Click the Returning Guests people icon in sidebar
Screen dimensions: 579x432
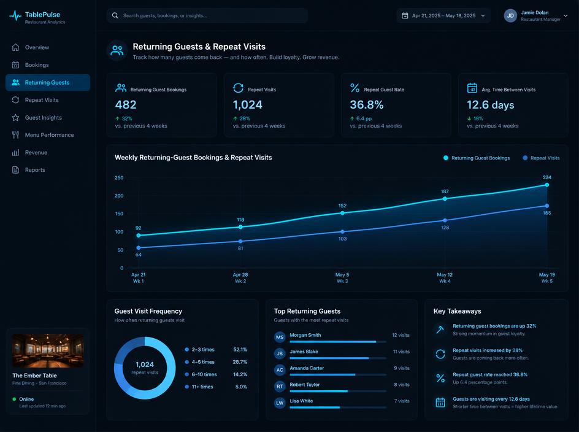pos(15,82)
